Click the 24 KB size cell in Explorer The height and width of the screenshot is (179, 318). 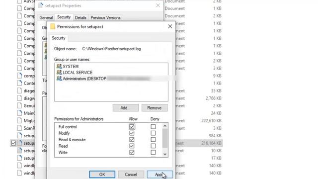pos(216,113)
